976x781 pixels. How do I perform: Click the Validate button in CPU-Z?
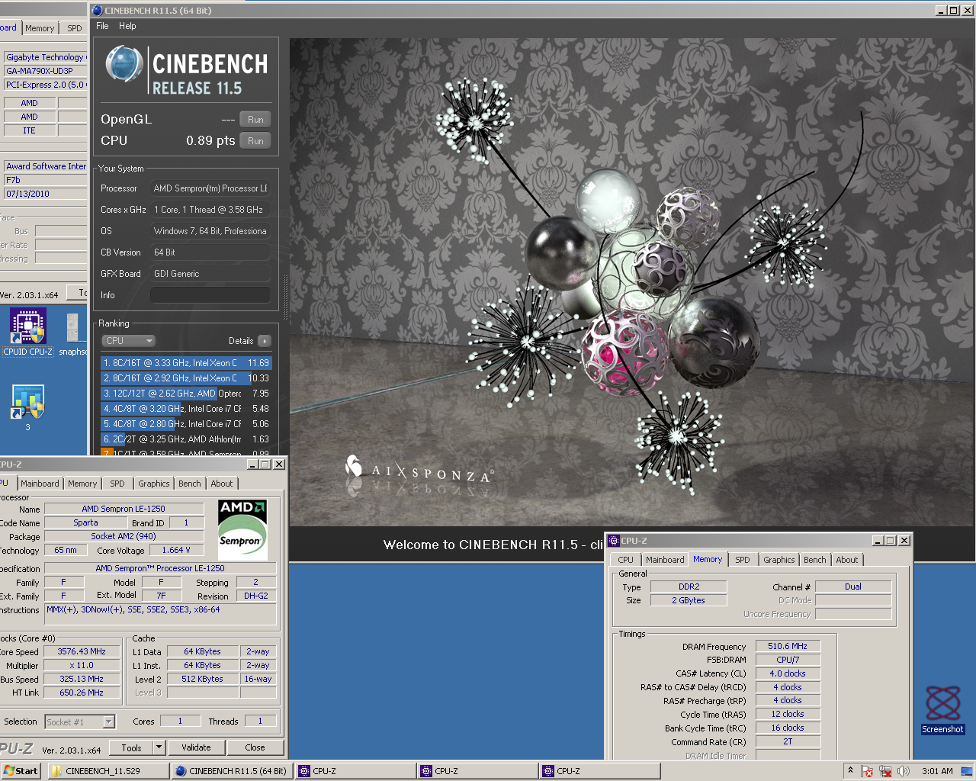196,747
